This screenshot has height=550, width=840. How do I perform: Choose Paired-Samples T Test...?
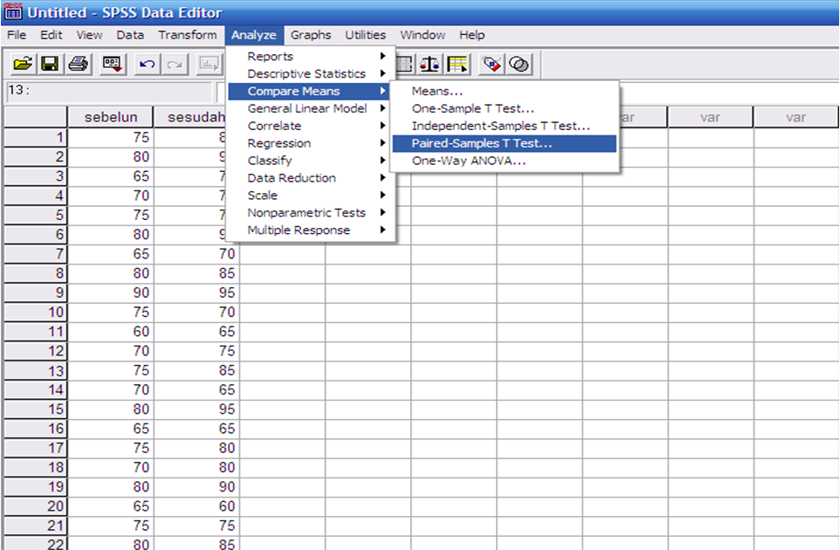(x=504, y=143)
